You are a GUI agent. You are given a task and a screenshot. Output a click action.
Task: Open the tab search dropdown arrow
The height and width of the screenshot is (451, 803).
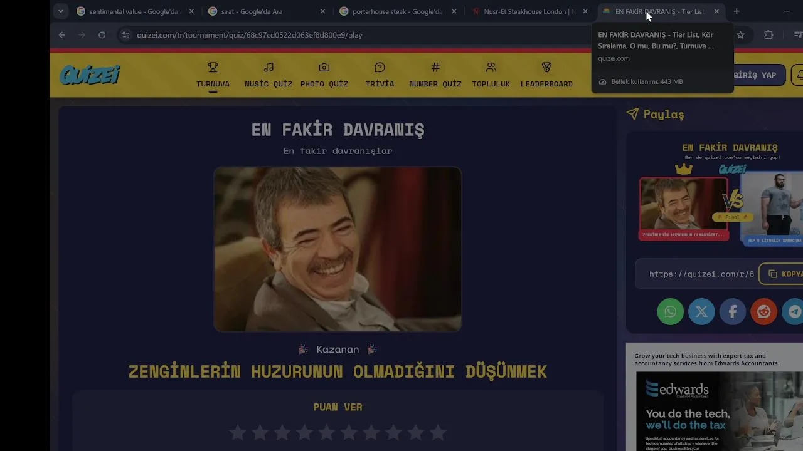(x=60, y=11)
